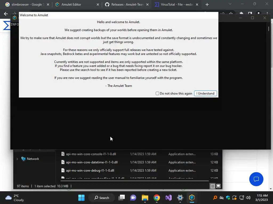Open network display tray icon

click(242, 198)
